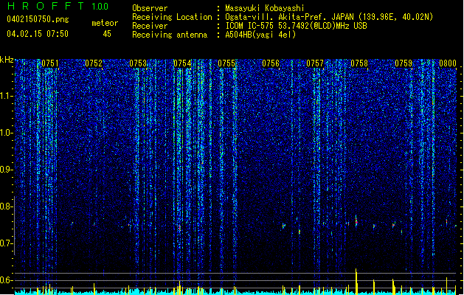Click the 1.1 kHz axis tick label

[x=7, y=96]
